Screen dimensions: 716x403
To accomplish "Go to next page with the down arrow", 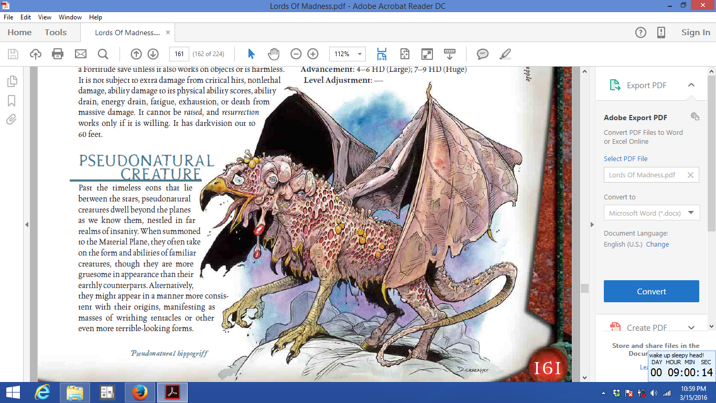I will tap(153, 54).
